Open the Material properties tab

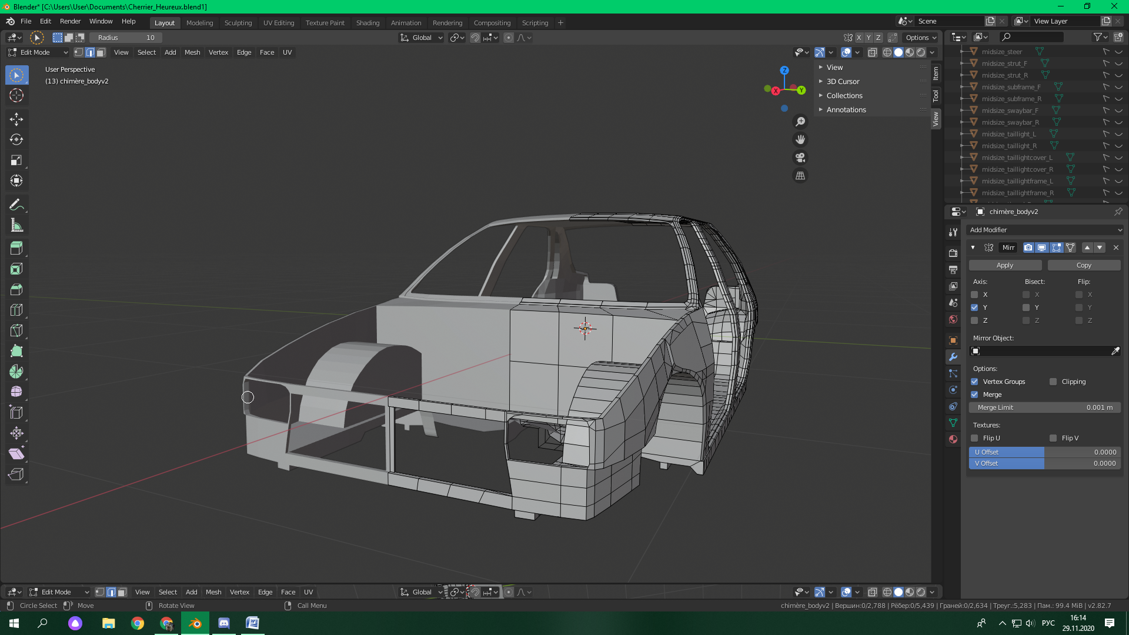[x=953, y=439]
